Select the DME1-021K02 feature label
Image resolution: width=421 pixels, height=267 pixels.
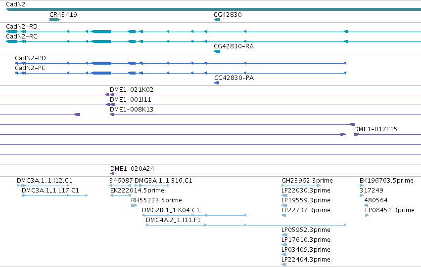pyautogui.click(x=132, y=89)
